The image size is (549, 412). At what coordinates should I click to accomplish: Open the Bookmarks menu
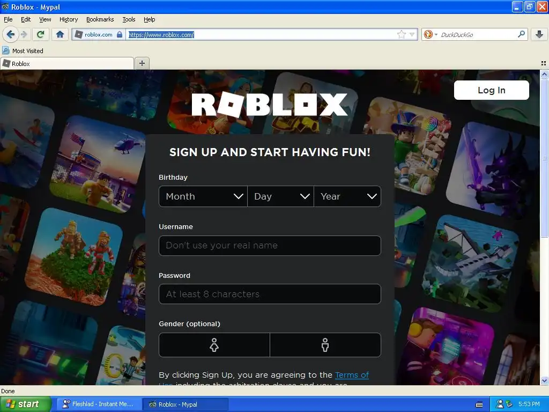tap(100, 20)
